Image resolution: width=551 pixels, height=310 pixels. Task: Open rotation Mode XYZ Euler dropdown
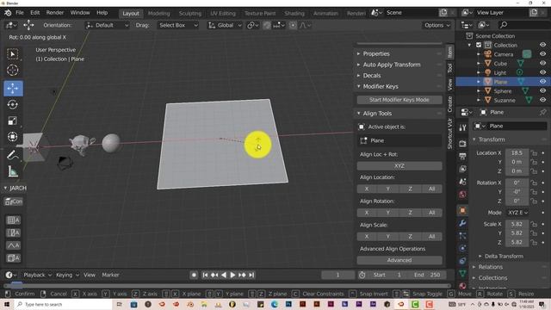click(517, 213)
